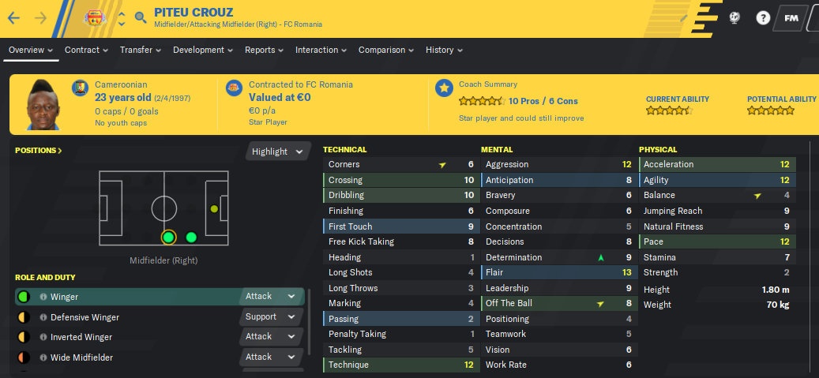Click the FC Romania club badge in header
The image size is (819, 378).
click(96, 18)
